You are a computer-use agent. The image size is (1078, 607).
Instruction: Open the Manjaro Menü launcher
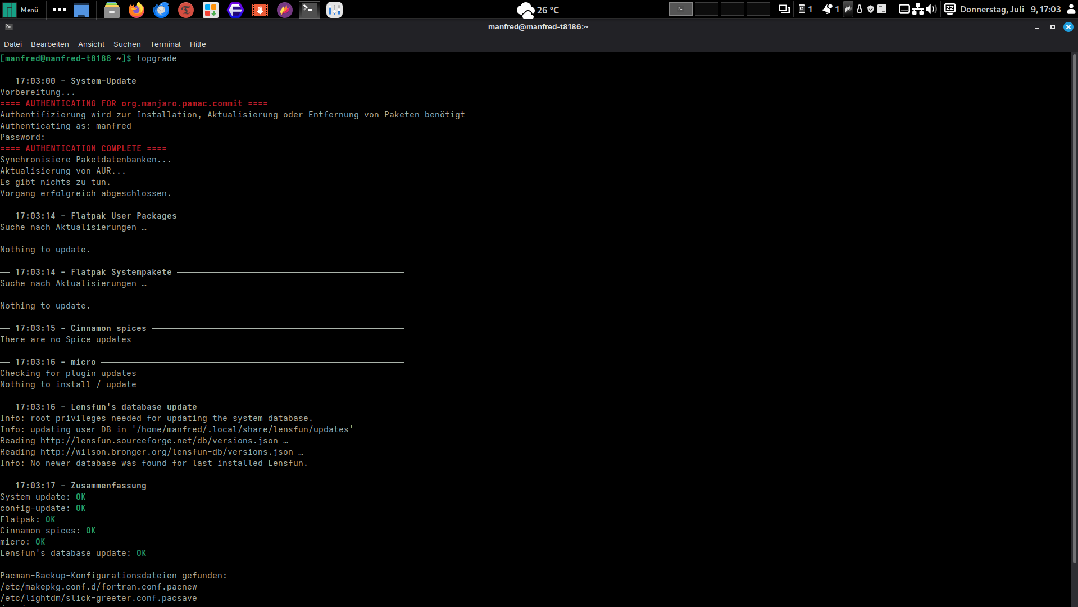(x=21, y=10)
